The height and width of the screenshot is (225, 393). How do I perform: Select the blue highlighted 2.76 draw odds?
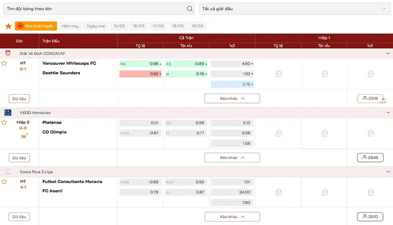tap(232, 84)
